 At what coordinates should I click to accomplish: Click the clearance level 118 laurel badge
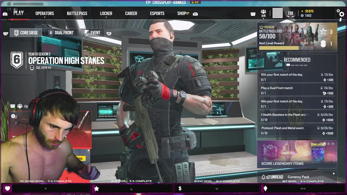[x=291, y=13]
